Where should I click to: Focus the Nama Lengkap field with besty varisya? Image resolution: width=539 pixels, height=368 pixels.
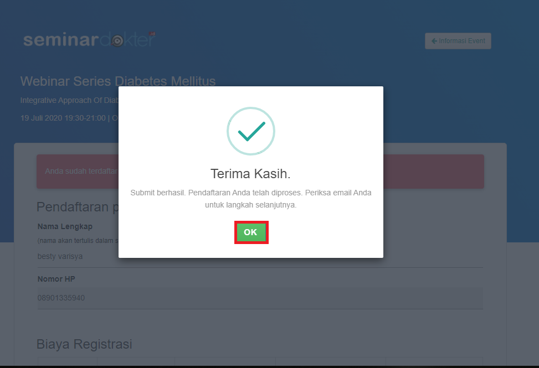click(78, 257)
